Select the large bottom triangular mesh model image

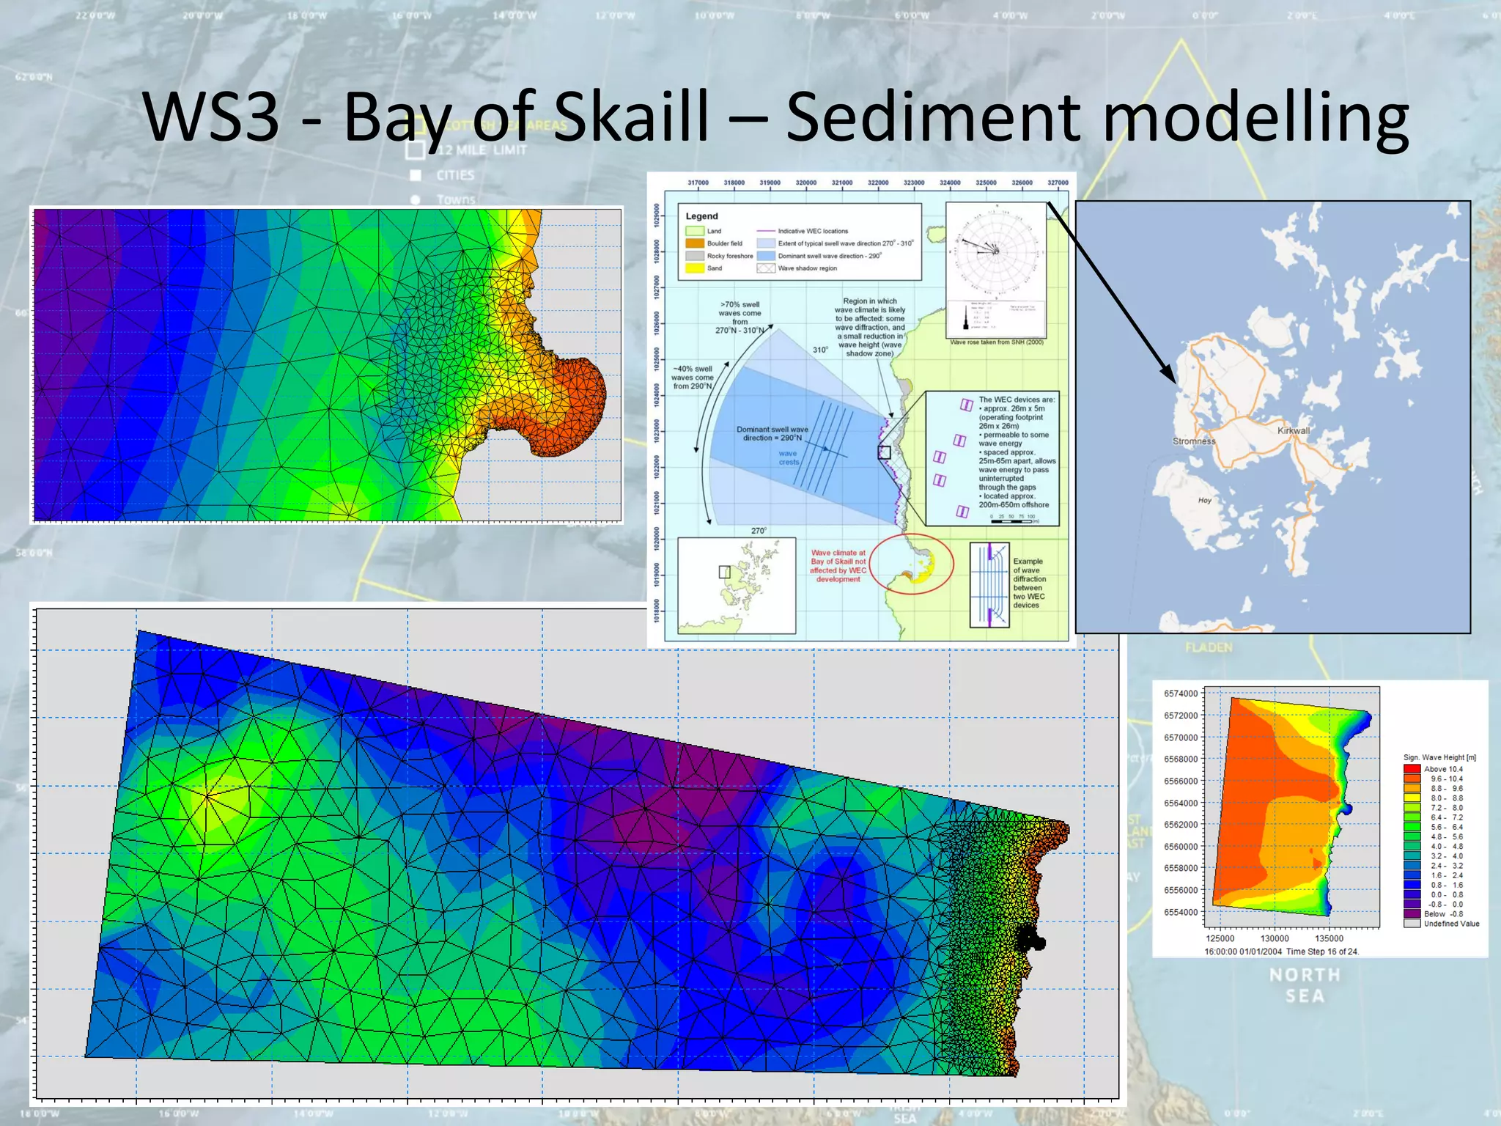click(x=578, y=854)
